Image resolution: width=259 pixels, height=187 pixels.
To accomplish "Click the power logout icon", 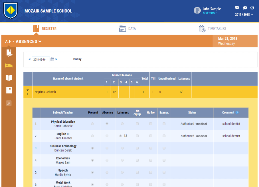I will [252, 8].
